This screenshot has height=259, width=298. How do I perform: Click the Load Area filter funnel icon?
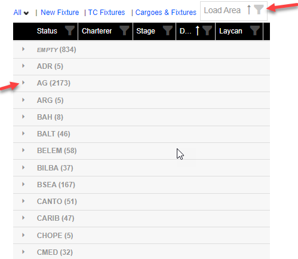tap(259, 10)
